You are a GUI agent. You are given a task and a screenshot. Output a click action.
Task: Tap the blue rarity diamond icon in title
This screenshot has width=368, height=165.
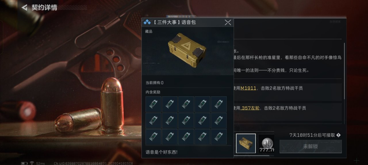click(147, 22)
